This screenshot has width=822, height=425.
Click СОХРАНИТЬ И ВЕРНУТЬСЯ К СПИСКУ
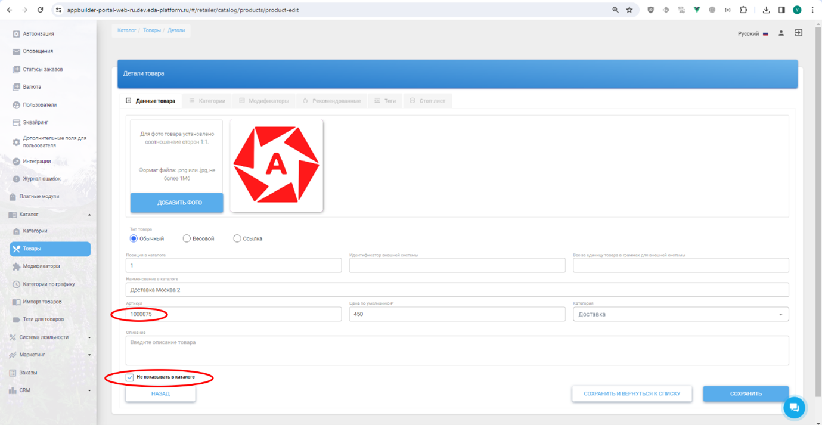(x=632, y=393)
